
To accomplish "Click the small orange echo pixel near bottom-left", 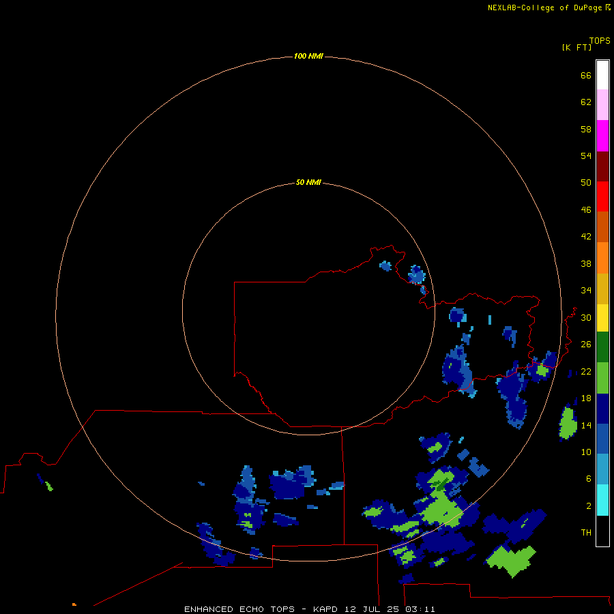I will click(74, 604).
